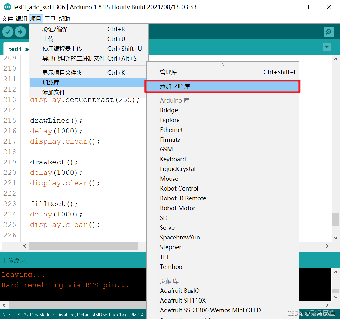Click editor vertical scrollbar up arrow
Screen dimensions: 340x319
point(336,59)
